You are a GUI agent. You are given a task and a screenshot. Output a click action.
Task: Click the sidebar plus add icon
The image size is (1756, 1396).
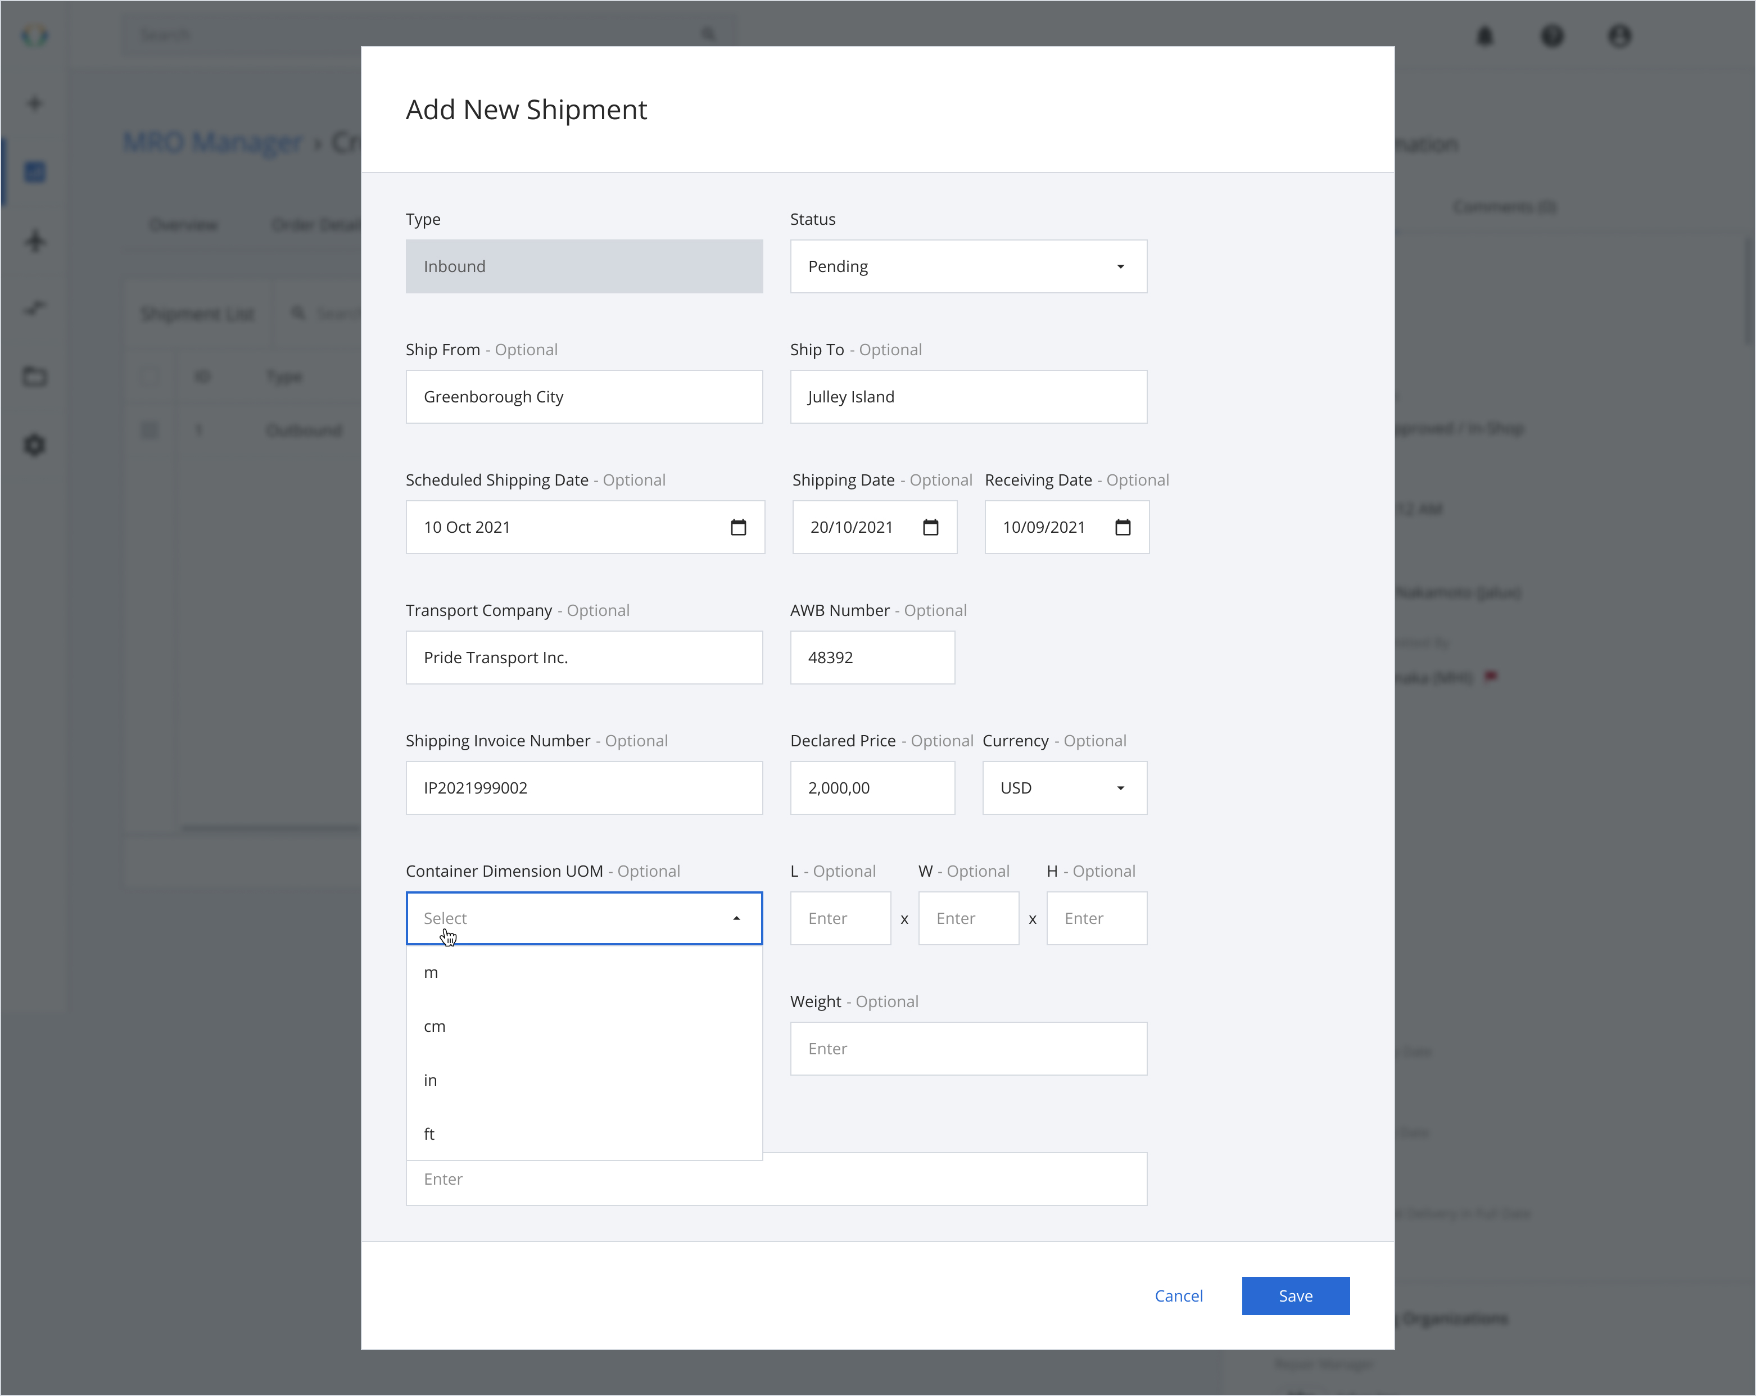point(34,103)
